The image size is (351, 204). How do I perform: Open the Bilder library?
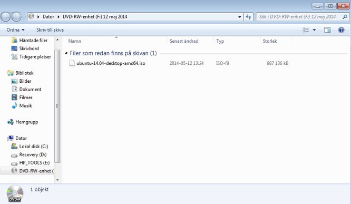[x=25, y=81]
